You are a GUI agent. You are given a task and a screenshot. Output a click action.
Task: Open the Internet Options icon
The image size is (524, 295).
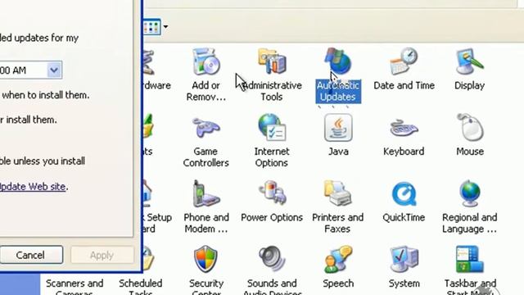(x=272, y=128)
